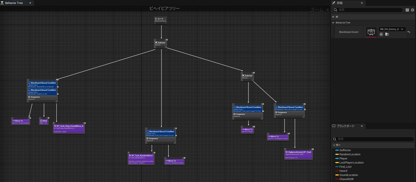
Task: Select the Move To Player node
Action: pyautogui.click(x=247, y=130)
